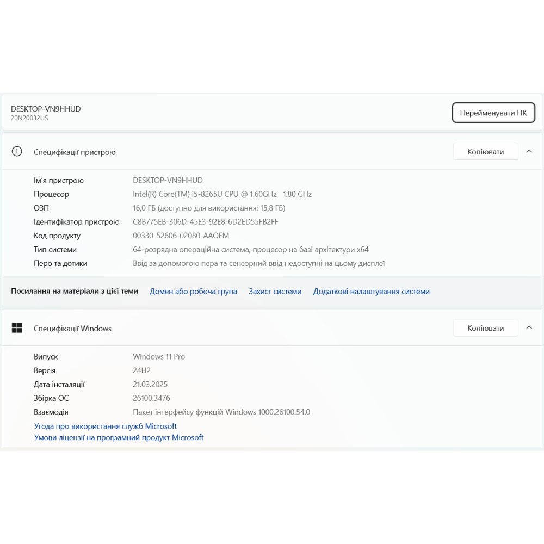Open Додаткові налаштування системи link
Screen dimensions: 544x544
371,292
